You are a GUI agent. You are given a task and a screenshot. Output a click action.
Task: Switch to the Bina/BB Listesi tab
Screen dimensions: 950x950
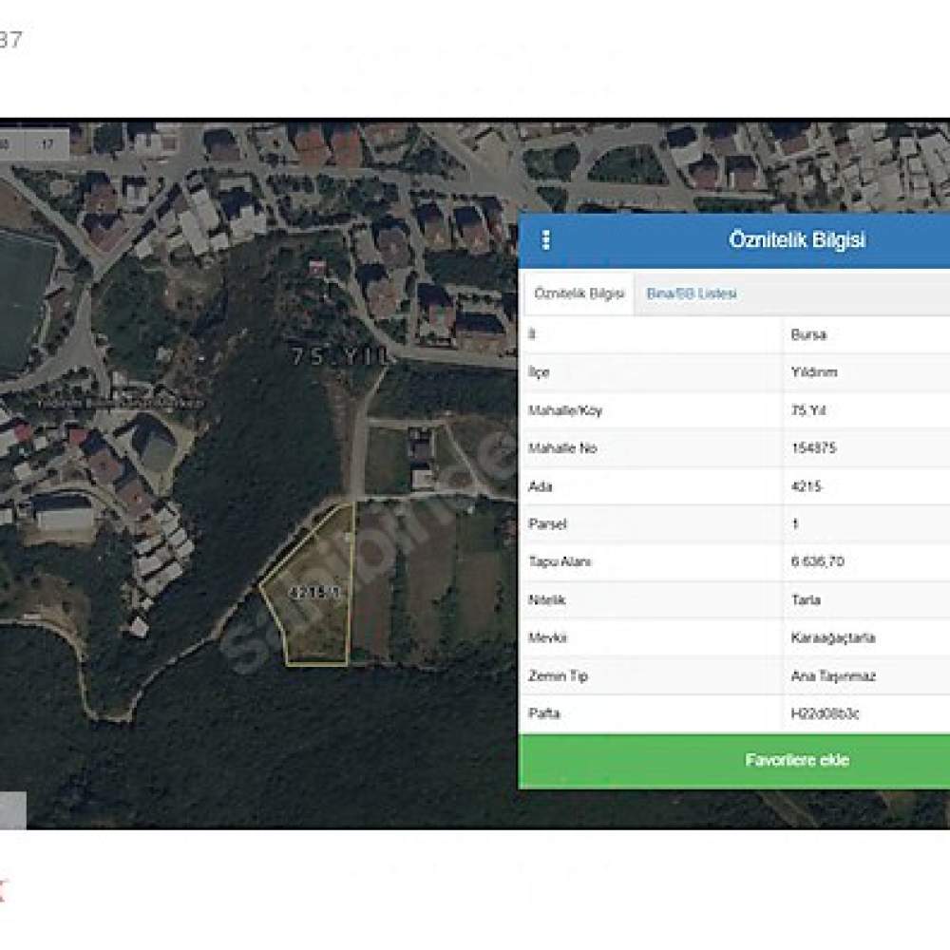coord(692,294)
